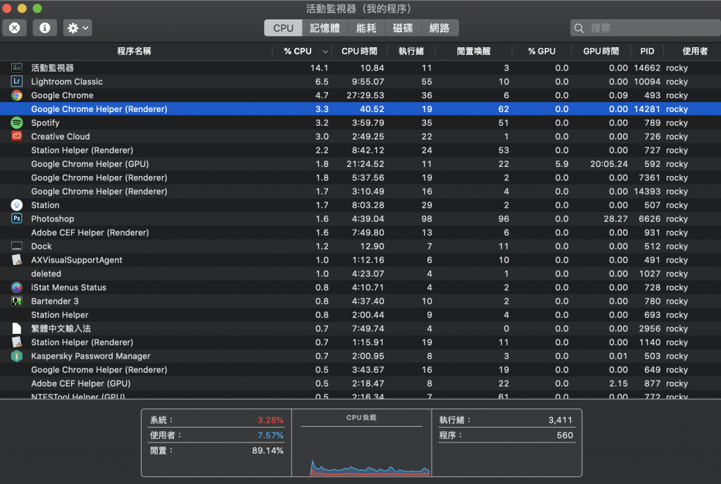The image size is (721, 484).
Task: Click the Dock process icon
Action: 17,246
